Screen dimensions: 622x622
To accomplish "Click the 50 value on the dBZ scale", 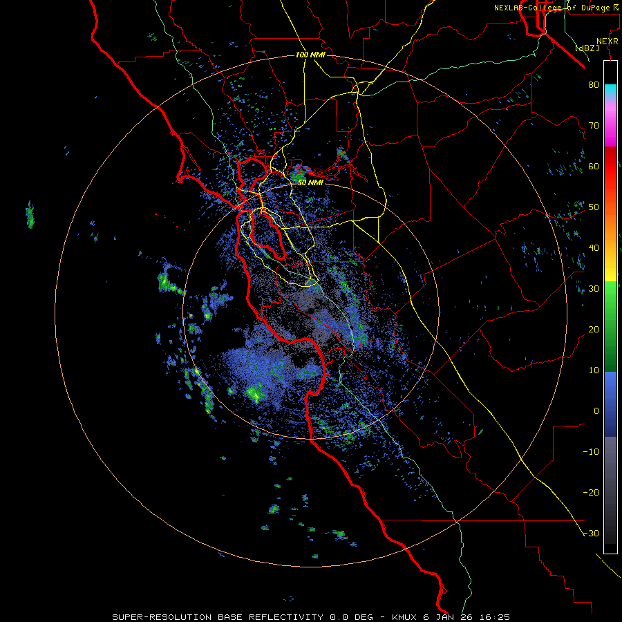I will [x=594, y=207].
